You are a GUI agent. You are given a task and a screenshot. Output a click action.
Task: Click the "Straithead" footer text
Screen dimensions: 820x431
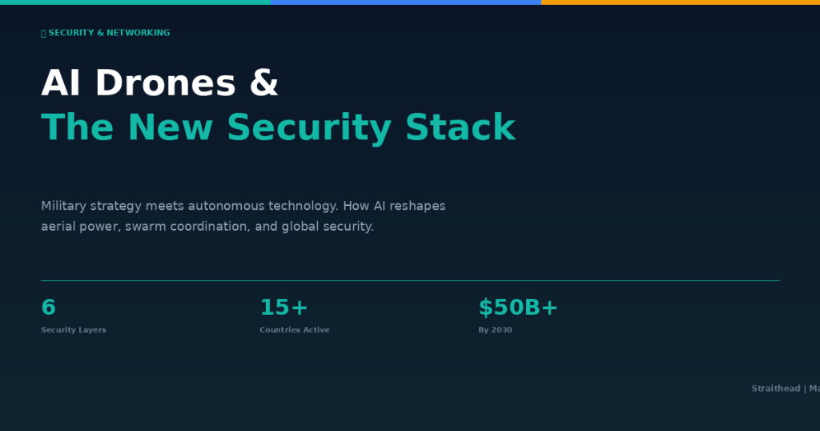coord(775,389)
